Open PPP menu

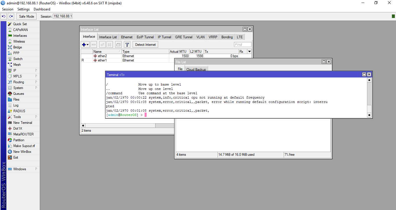point(16,53)
